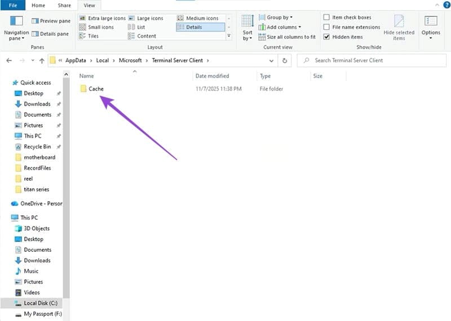Open the Add columns dropdown
451x321 pixels.
[280, 27]
